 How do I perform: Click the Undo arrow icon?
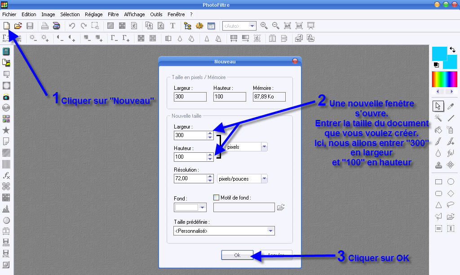[x=72, y=26]
